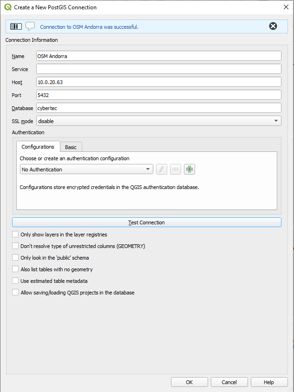Open the SSL mode dropdown
This screenshot has height=392, width=294.
[x=158, y=121]
